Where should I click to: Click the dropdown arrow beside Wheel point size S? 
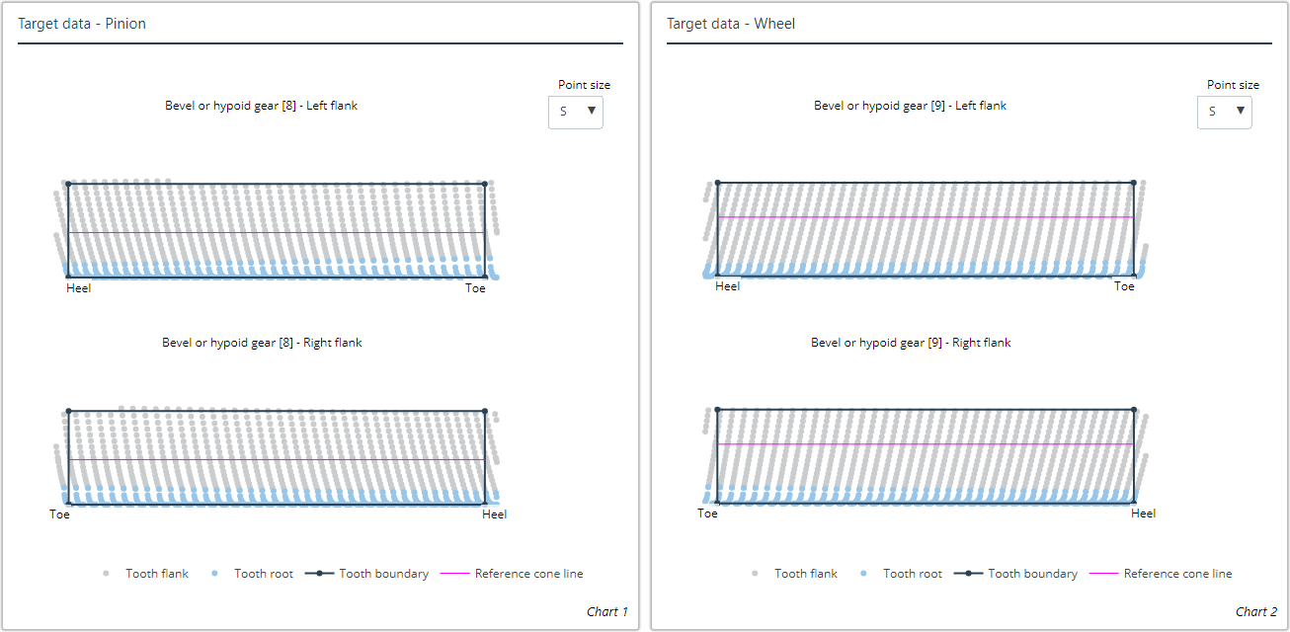[1241, 112]
